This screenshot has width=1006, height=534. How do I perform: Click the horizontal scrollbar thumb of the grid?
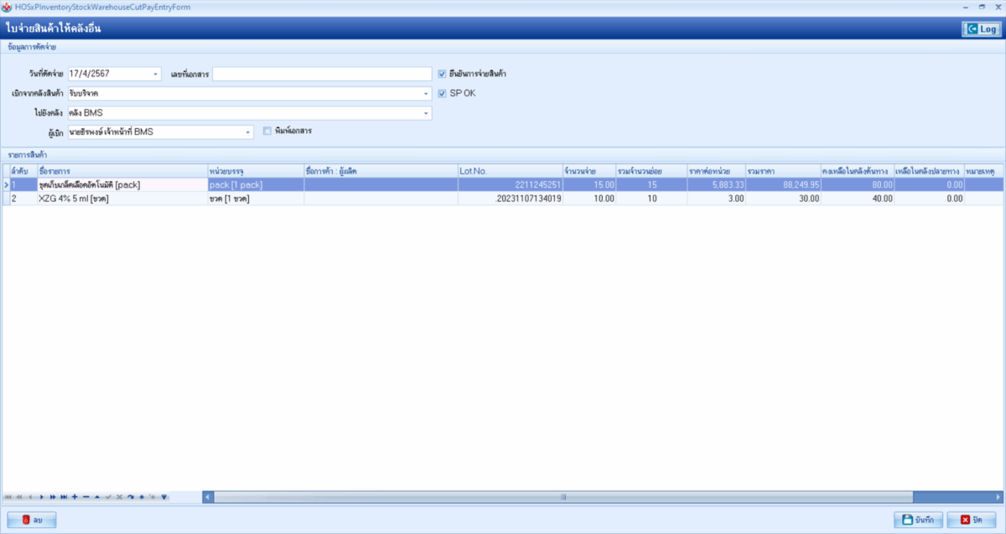tap(563, 497)
